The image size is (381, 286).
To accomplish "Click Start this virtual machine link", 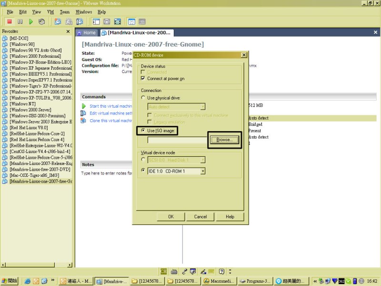I will (x=111, y=106).
